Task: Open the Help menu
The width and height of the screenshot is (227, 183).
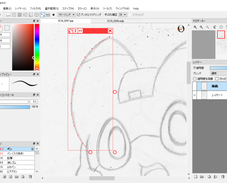Action: [136, 8]
